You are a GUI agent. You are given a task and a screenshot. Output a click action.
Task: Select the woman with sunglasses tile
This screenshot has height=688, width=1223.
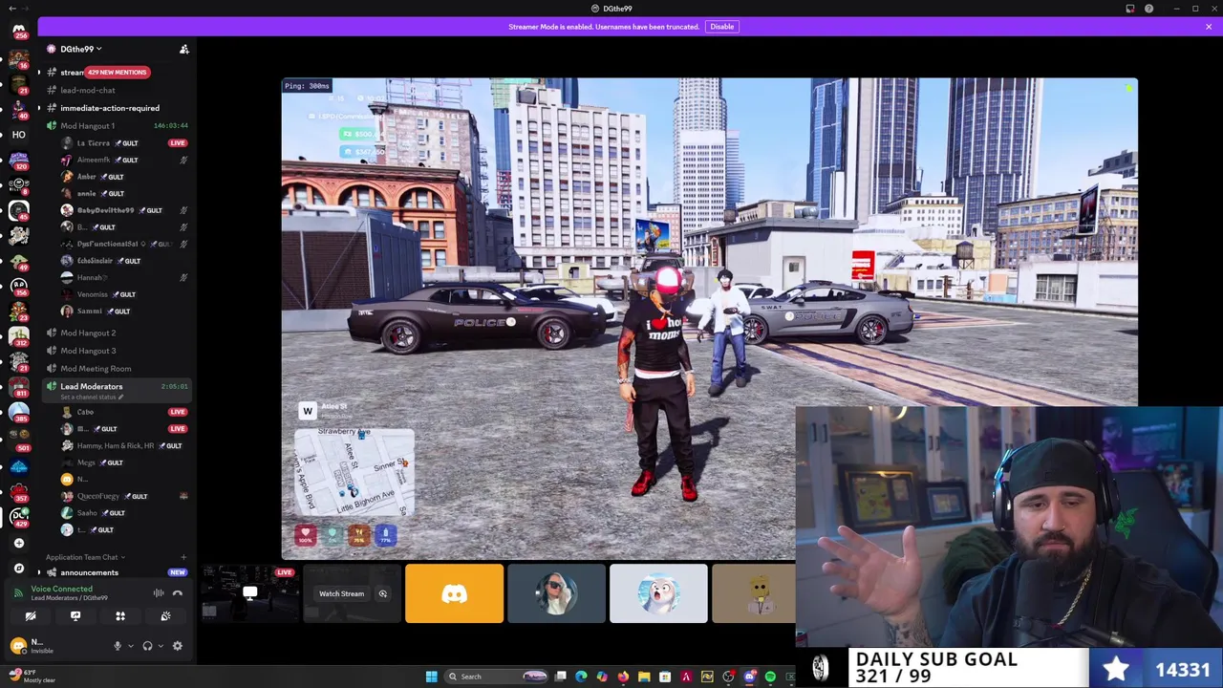click(556, 593)
